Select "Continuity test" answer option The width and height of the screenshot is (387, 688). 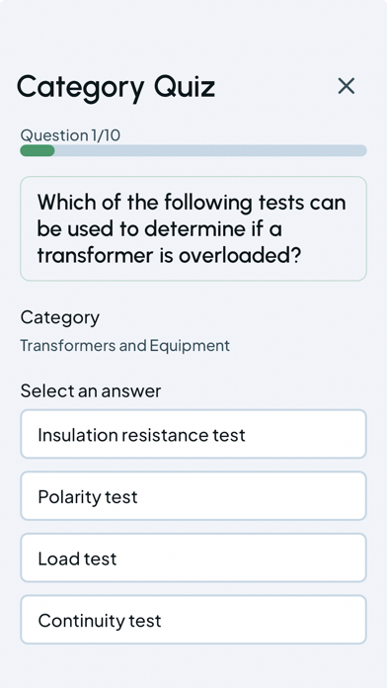193,620
